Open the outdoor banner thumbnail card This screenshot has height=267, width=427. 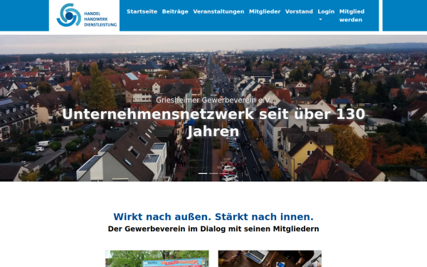tap(157, 258)
